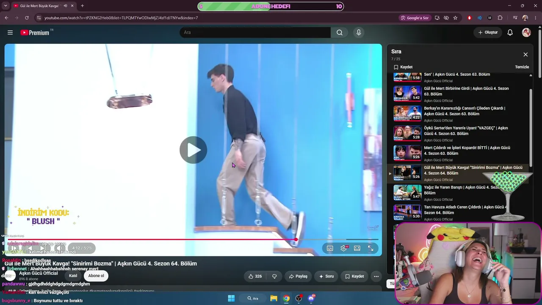The height and width of the screenshot is (305, 542).
Task: Clear the queue with Temizle
Action: (522, 67)
